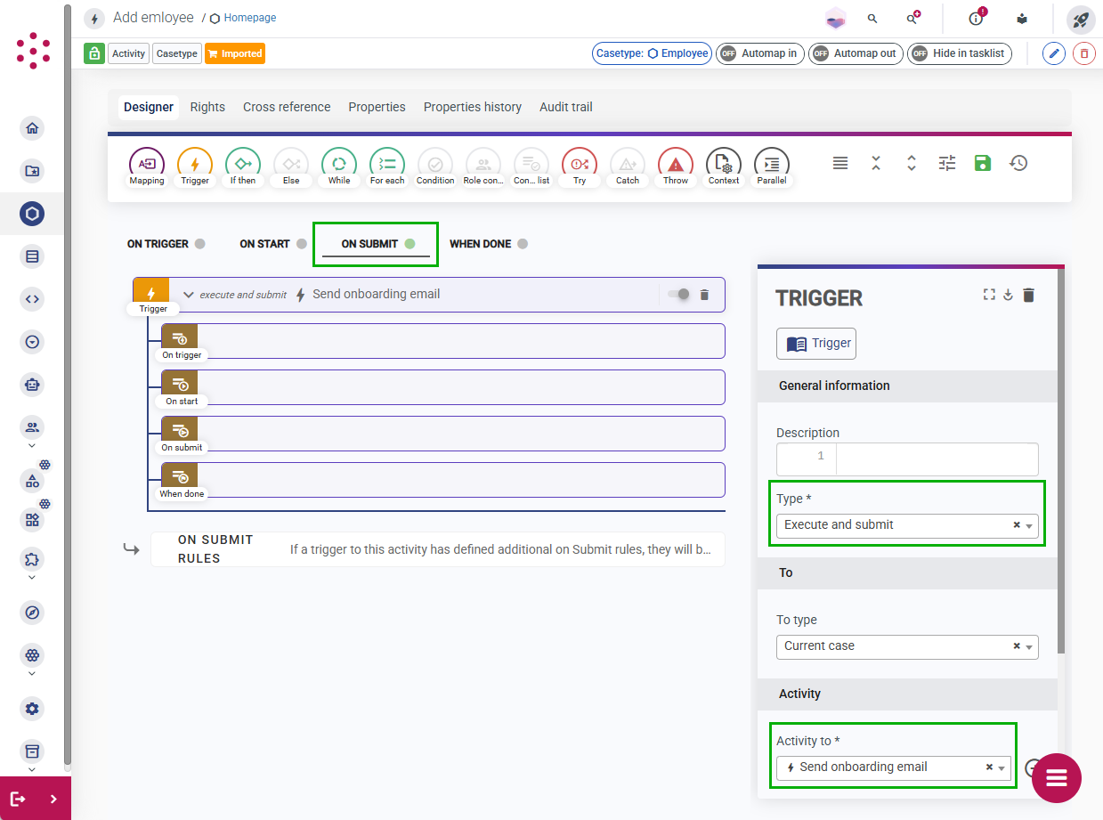Click the Imported tag
The height and width of the screenshot is (820, 1103).
pyautogui.click(x=235, y=53)
